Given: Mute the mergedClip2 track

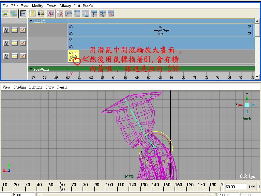Looking at the screenshot, I should (x=23, y=30).
